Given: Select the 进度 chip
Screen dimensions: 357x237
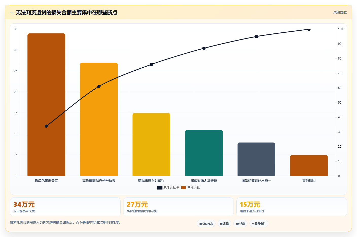Looking at the screenshot, I should pos(240,224).
